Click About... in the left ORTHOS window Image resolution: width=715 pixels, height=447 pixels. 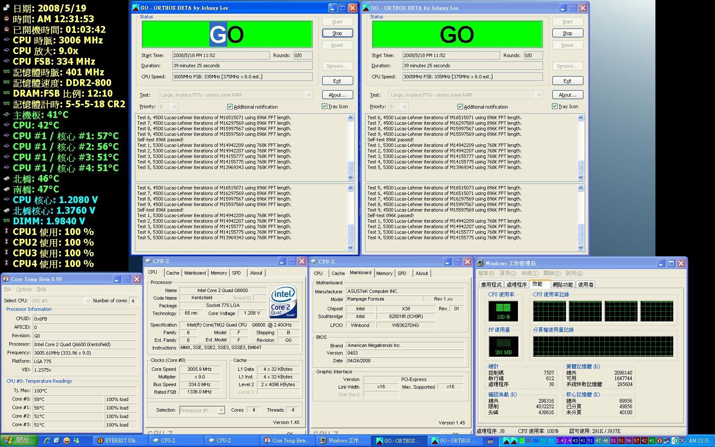tap(337, 95)
